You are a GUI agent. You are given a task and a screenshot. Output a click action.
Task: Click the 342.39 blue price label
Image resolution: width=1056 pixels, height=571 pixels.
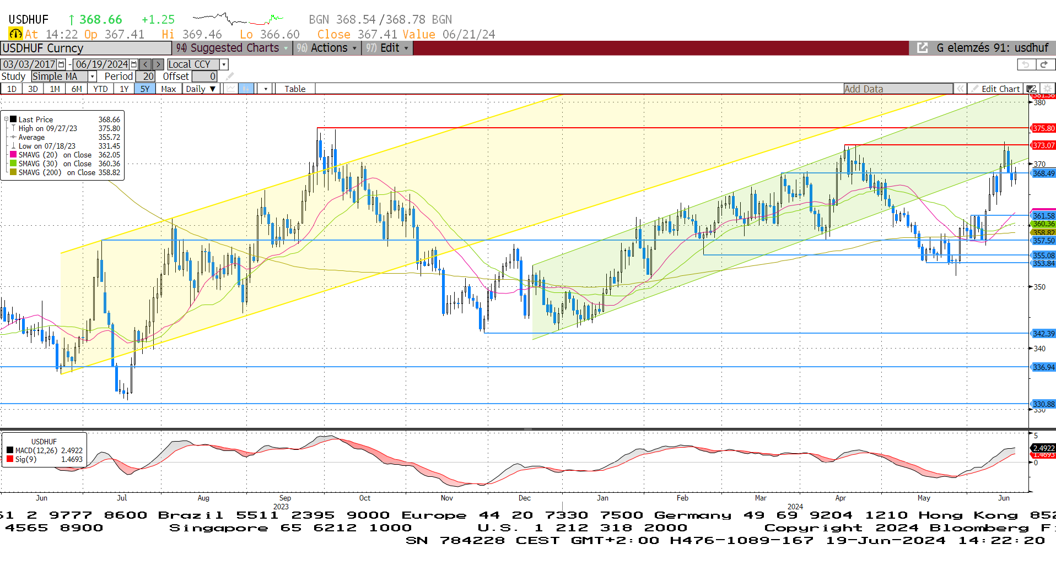click(1043, 334)
